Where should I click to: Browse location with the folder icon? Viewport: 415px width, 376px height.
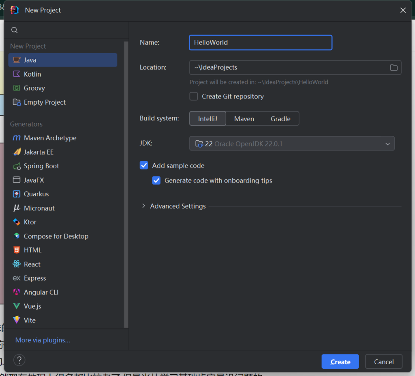pos(394,68)
